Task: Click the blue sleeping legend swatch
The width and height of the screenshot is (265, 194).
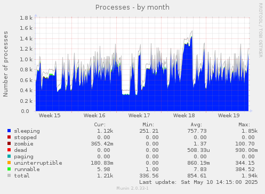Action: click(x=9, y=131)
